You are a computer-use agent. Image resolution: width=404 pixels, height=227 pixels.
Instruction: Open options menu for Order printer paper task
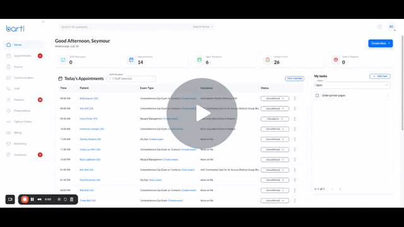click(x=388, y=95)
